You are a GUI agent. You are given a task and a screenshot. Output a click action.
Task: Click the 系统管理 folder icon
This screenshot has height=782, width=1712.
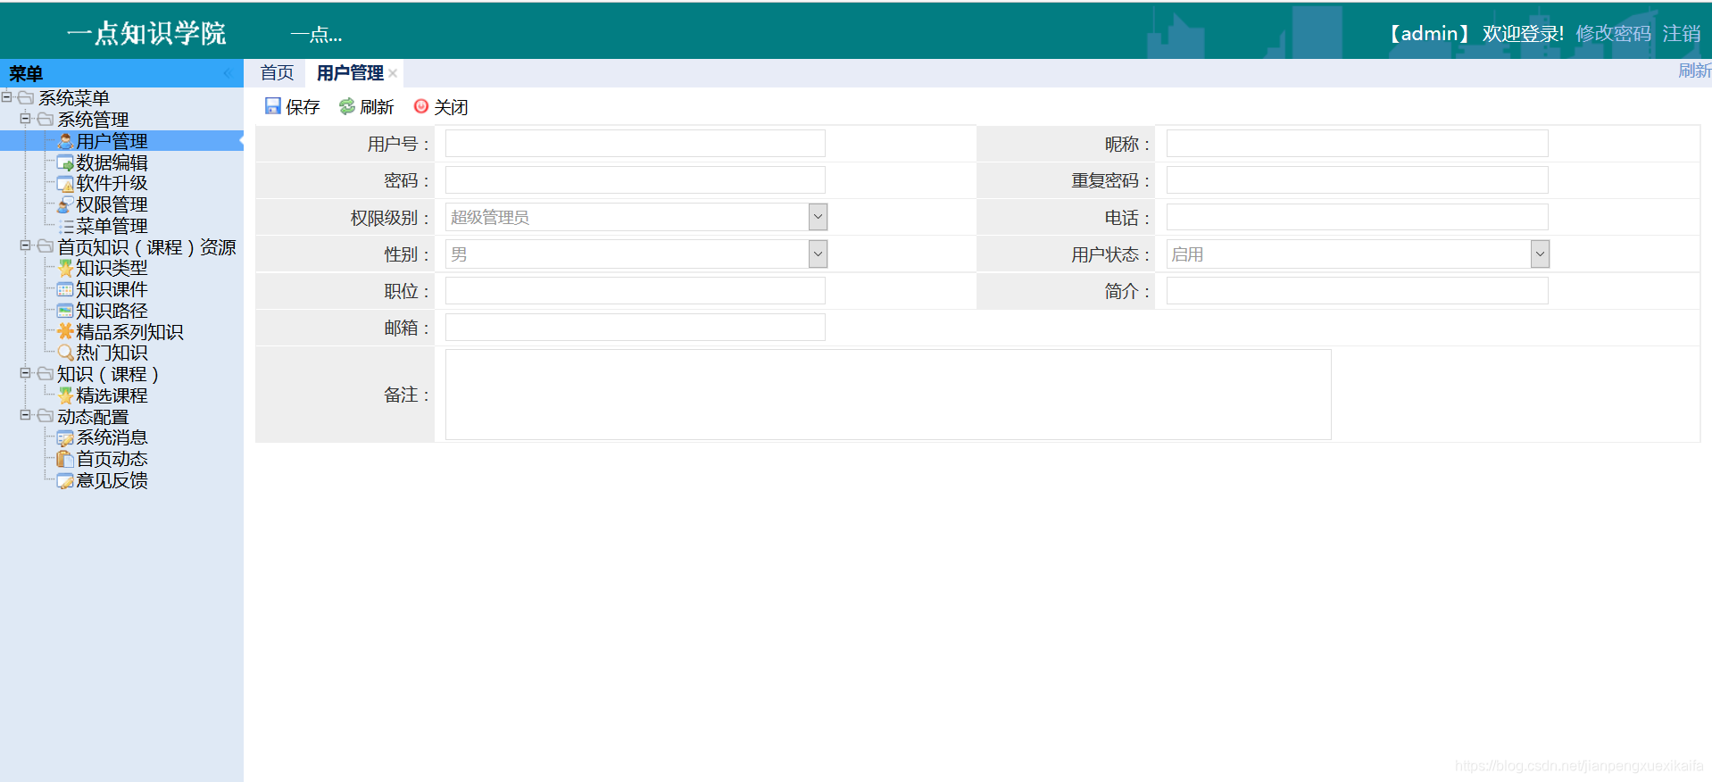pyautogui.click(x=46, y=119)
